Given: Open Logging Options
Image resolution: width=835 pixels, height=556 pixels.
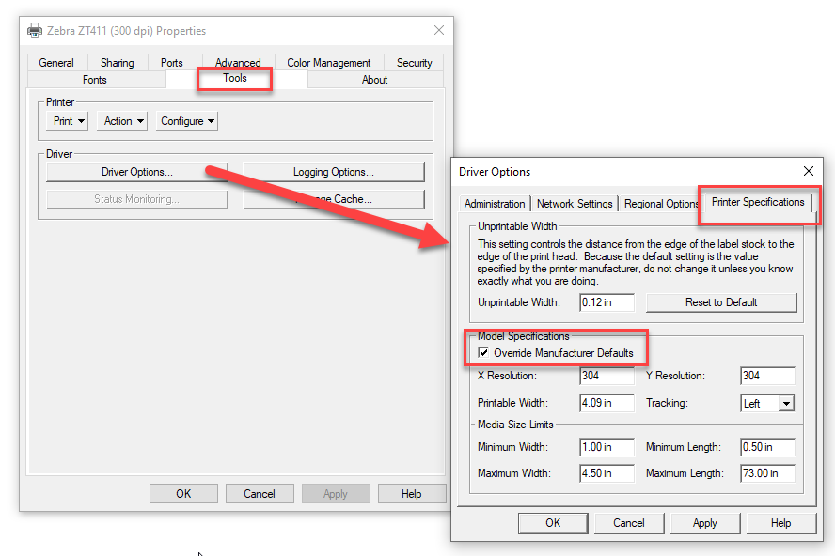Looking at the screenshot, I should pyautogui.click(x=334, y=172).
